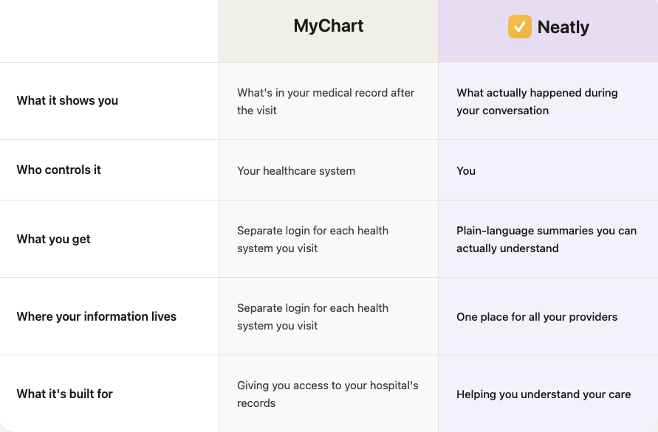Click MyChart's cell in "Where your information lives" row
This screenshot has width=658, height=432.
pos(312,317)
